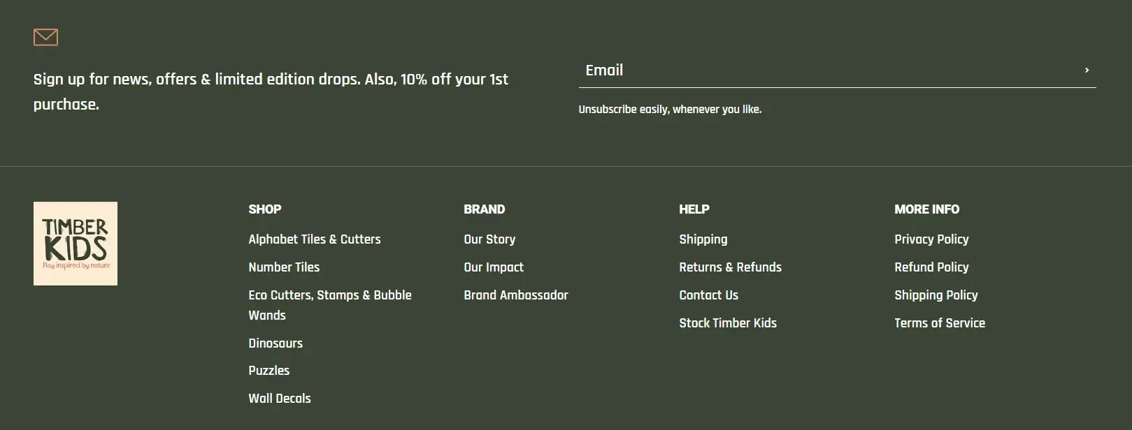Open the Dinosaurs product category

[x=275, y=343]
